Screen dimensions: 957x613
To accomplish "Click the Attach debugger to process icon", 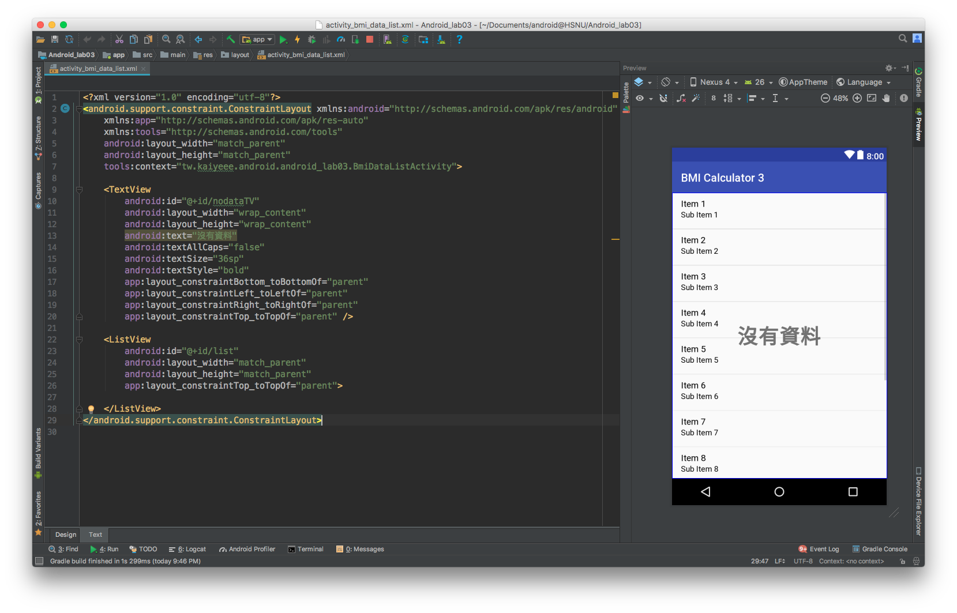I will [355, 40].
